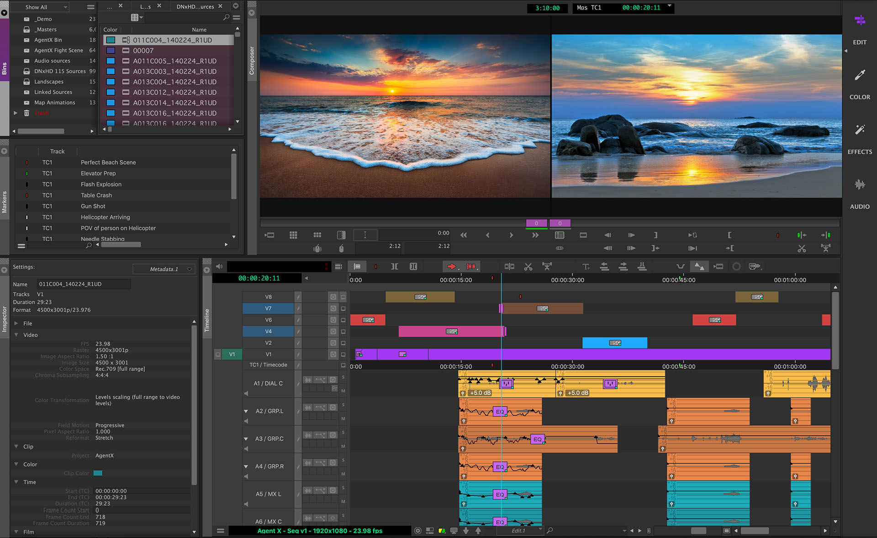Toggle V1 source track patch button
Screen dimensions: 877x538
[x=232, y=354]
